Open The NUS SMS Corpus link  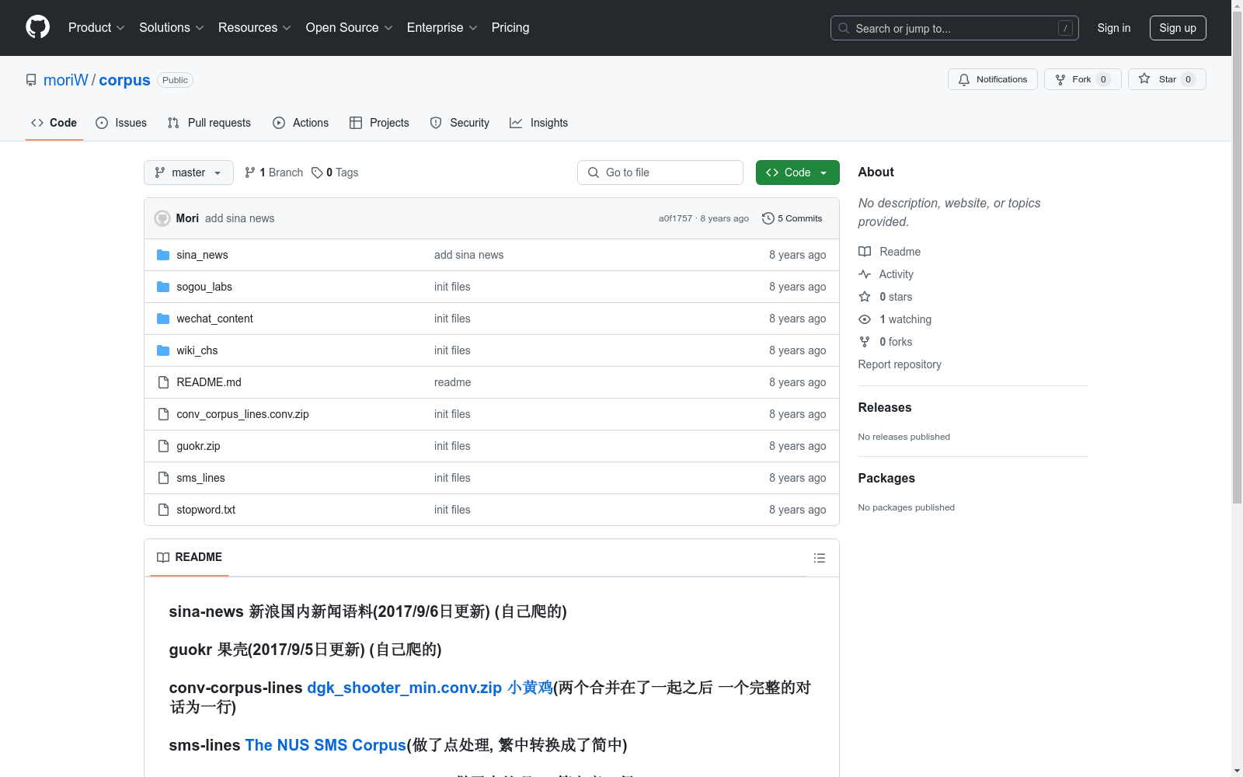[326, 745]
